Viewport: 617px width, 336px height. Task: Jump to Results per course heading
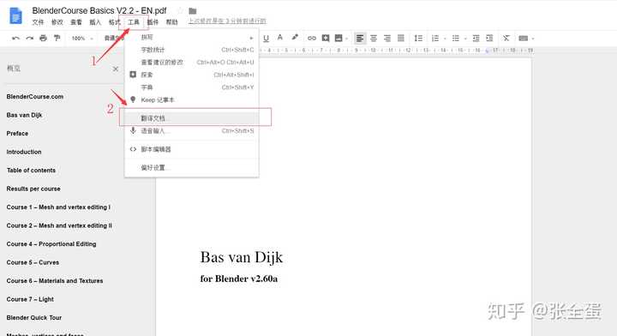coord(33,189)
